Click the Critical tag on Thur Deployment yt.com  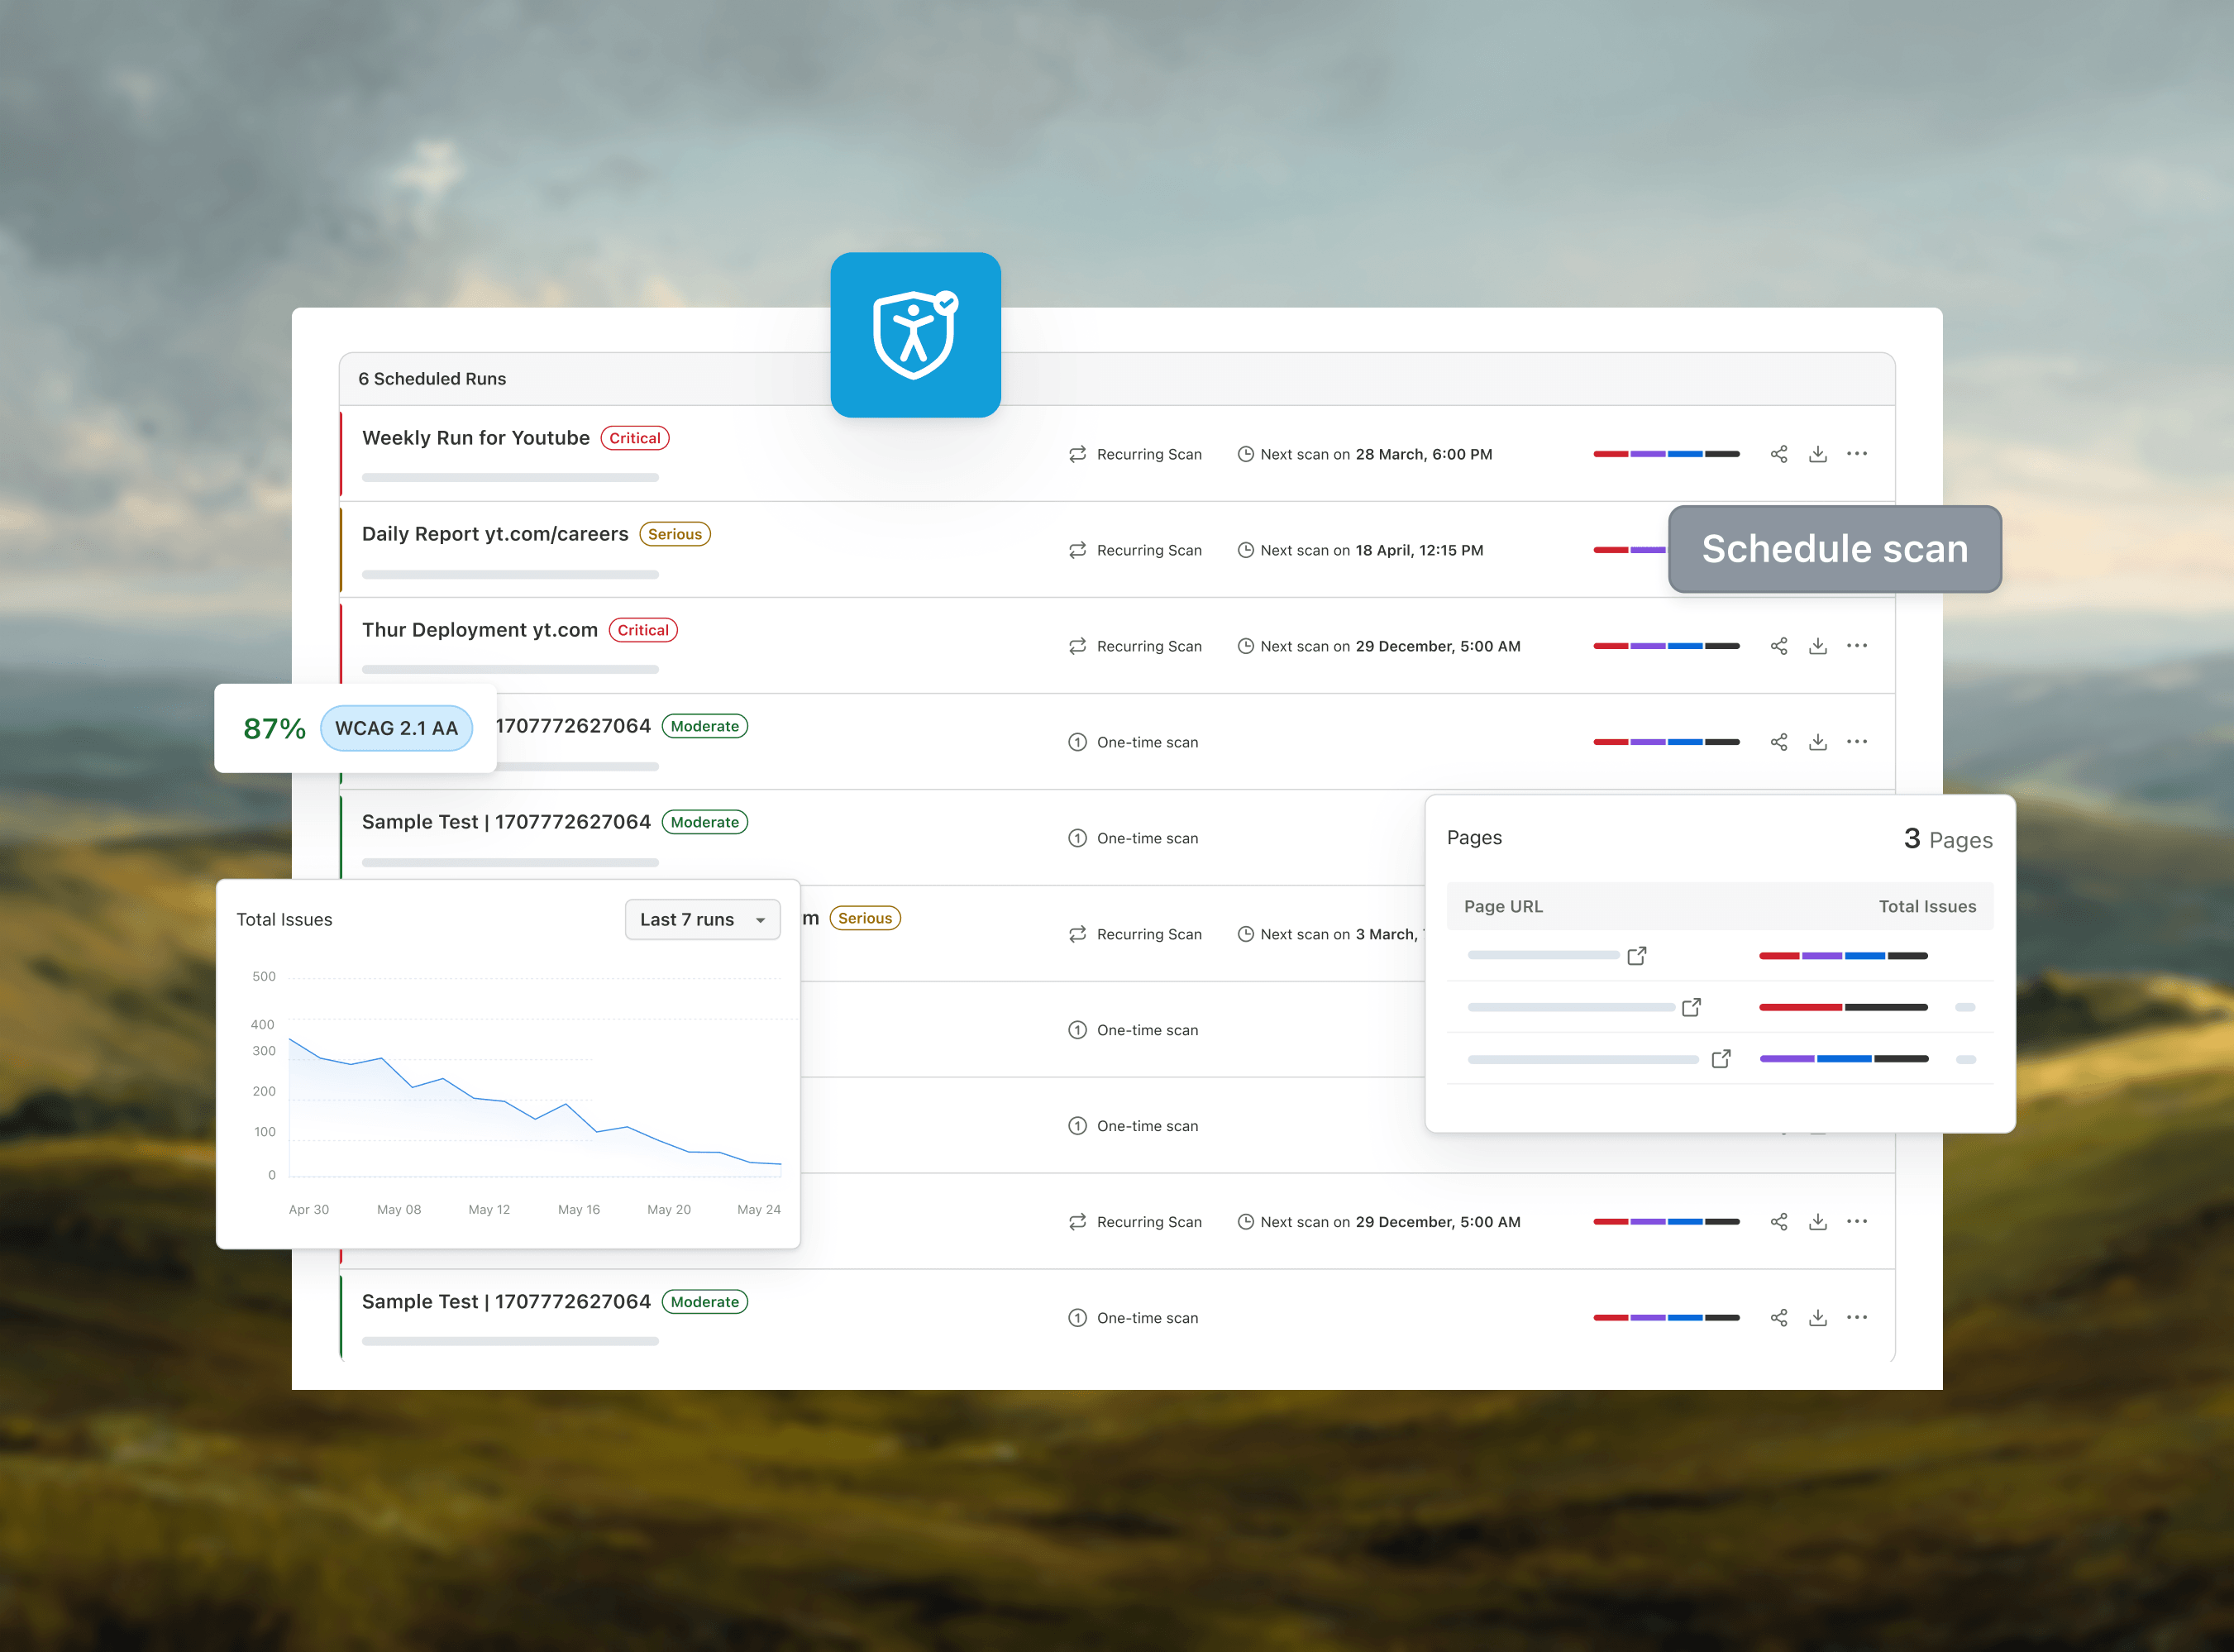point(643,630)
